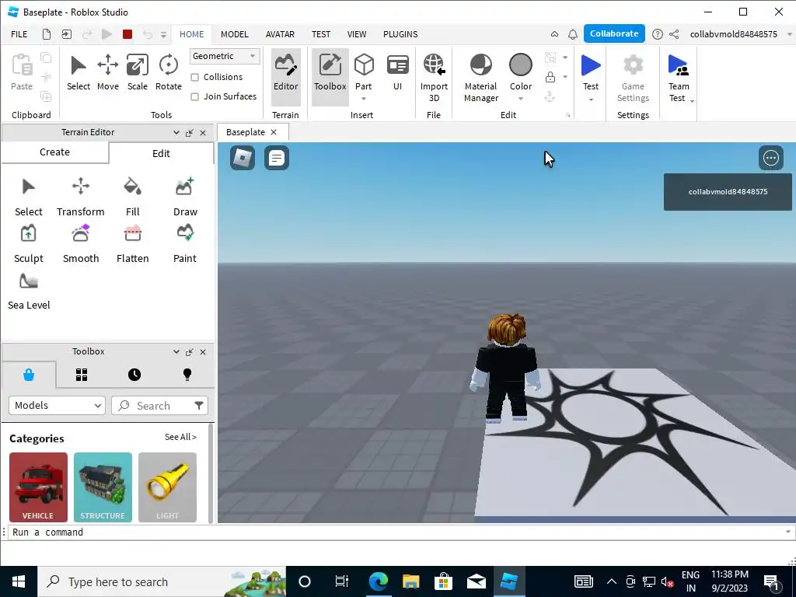The width and height of the screenshot is (796, 597).
Task: Open the Geometric mode dropdown
Action: [225, 56]
